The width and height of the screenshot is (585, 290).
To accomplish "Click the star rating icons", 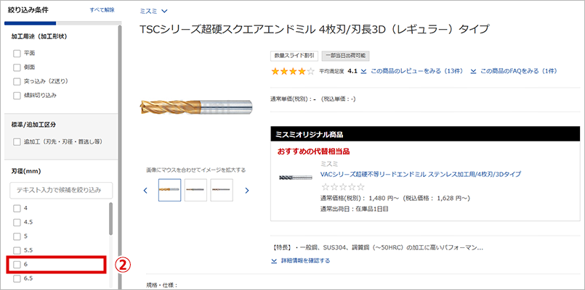I will pyautogui.click(x=293, y=72).
